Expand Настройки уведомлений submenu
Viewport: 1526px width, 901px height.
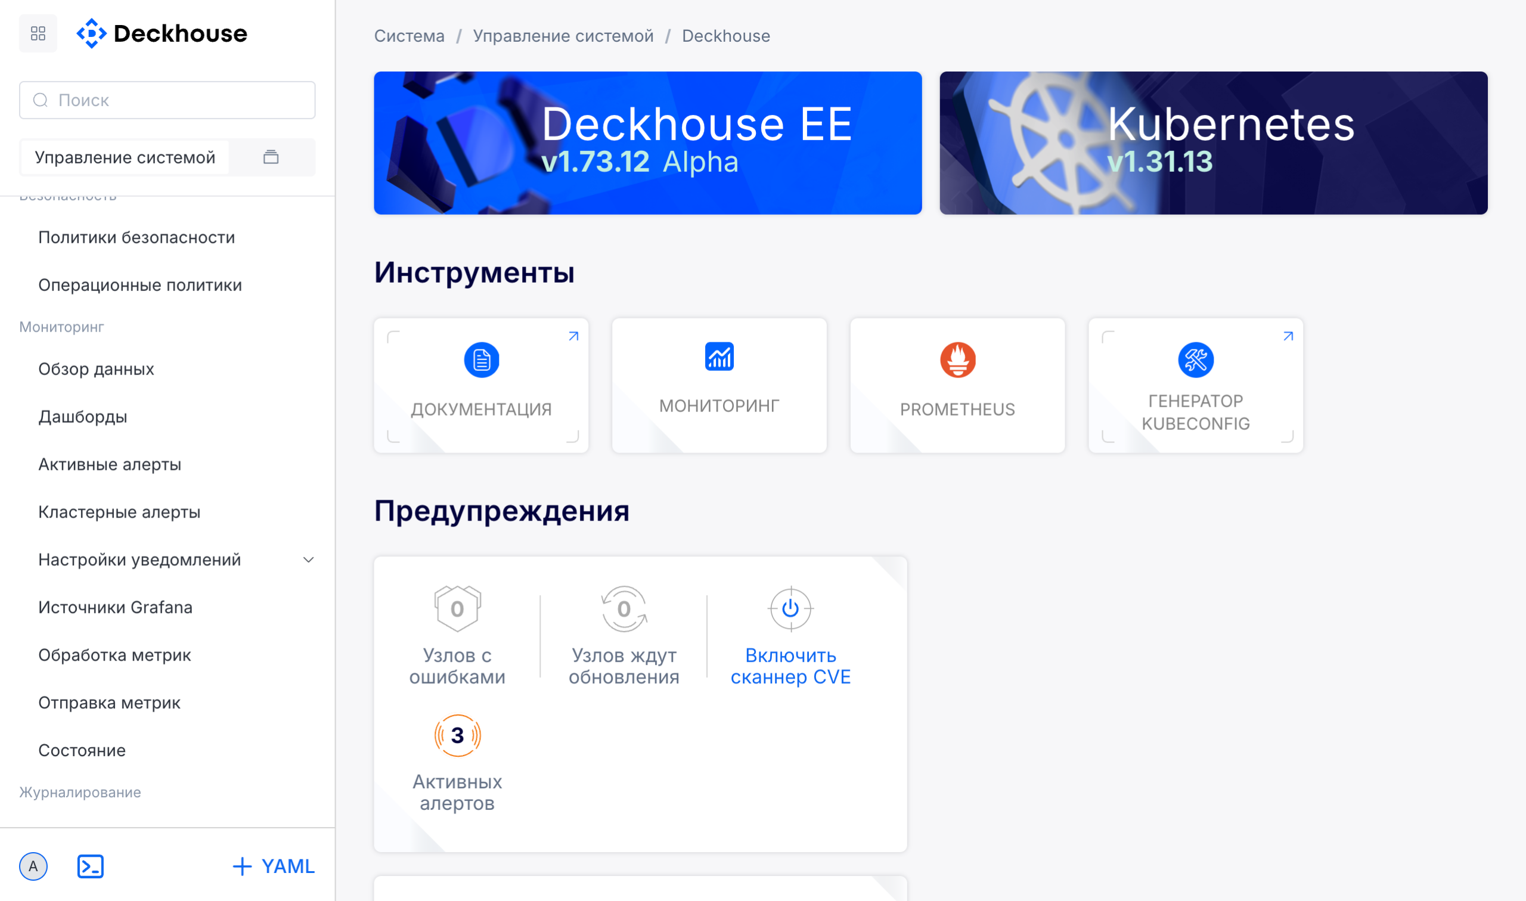(308, 560)
